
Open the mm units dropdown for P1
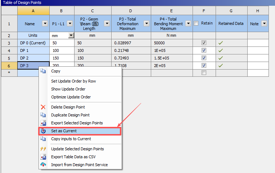[x=71, y=35]
